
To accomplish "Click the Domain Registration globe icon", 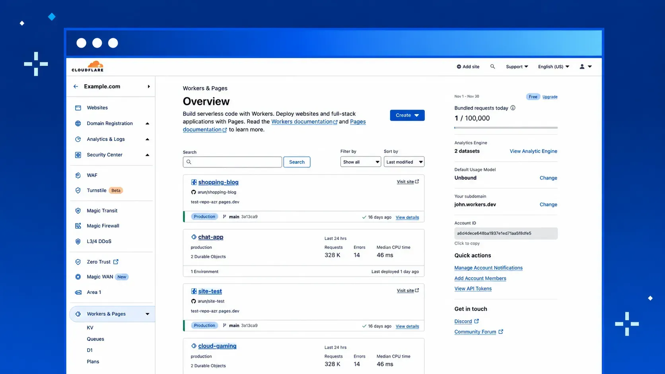I will click(x=78, y=123).
